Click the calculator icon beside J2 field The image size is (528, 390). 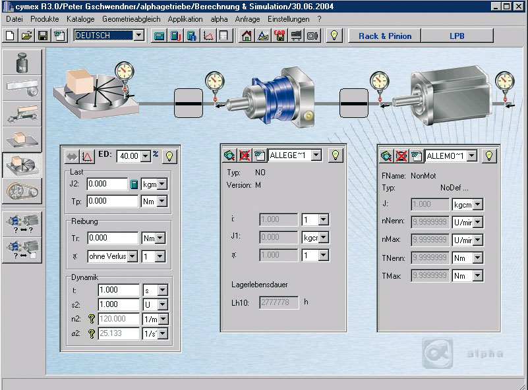pyautogui.click(x=134, y=184)
